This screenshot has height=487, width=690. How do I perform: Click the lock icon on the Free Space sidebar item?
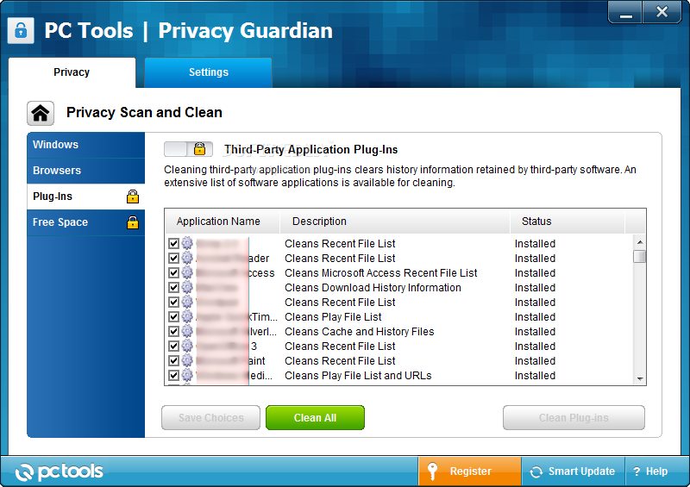(133, 222)
